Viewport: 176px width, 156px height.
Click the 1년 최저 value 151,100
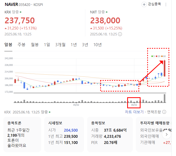coord(71,143)
